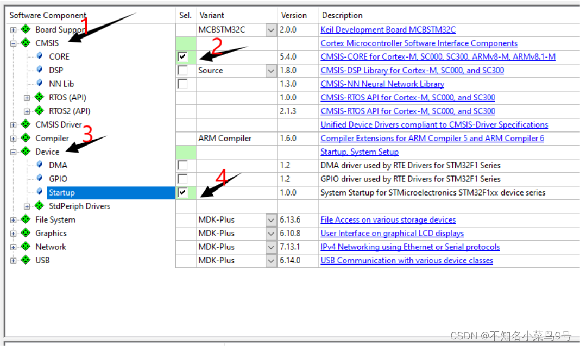The height and width of the screenshot is (346, 580).
Task: Click the NN Lib blue component icon
Action: 40,83
